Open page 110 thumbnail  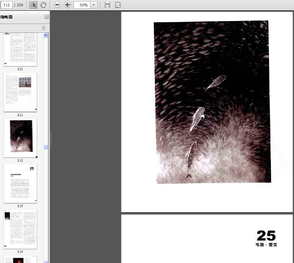[x=20, y=49]
